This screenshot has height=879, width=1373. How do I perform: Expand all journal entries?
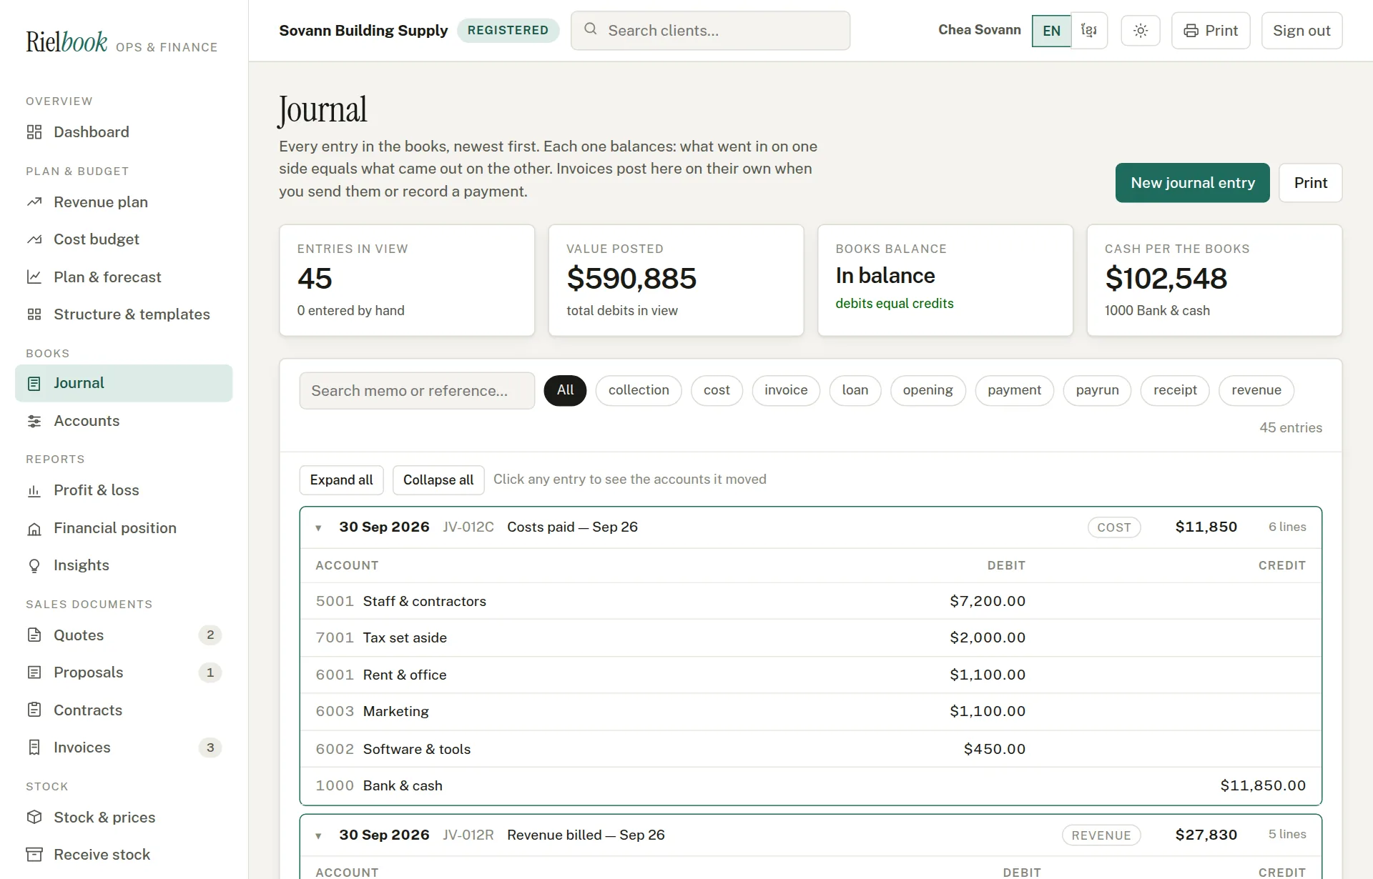click(x=341, y=480)
